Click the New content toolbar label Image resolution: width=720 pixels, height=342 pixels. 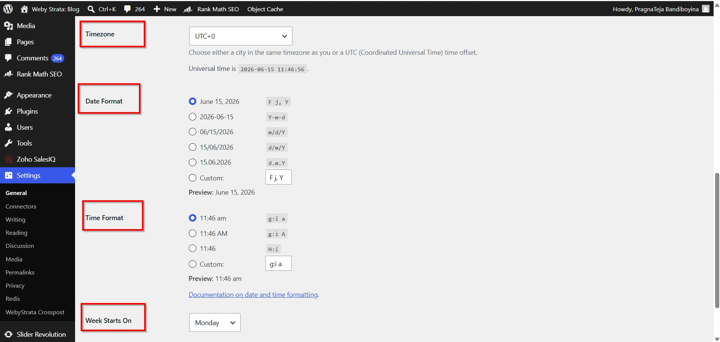pos(170,9)
